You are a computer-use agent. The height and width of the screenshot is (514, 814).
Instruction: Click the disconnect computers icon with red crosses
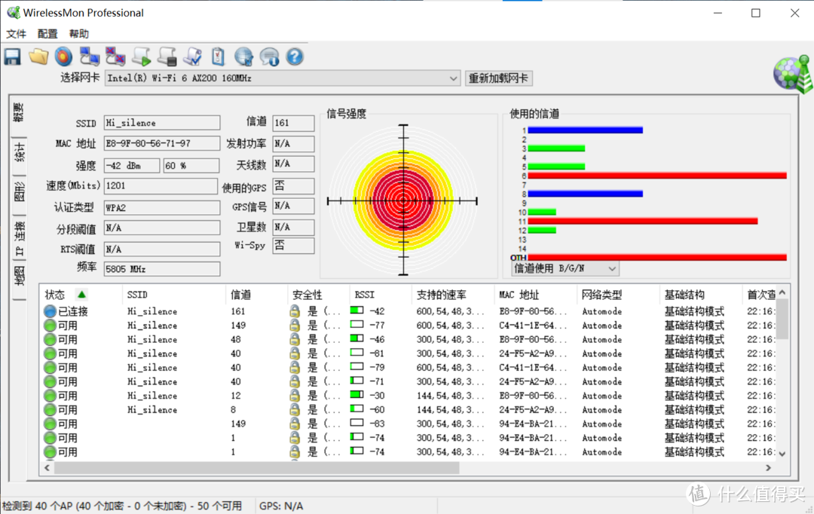pyautogui.click(x=115, y=57)
